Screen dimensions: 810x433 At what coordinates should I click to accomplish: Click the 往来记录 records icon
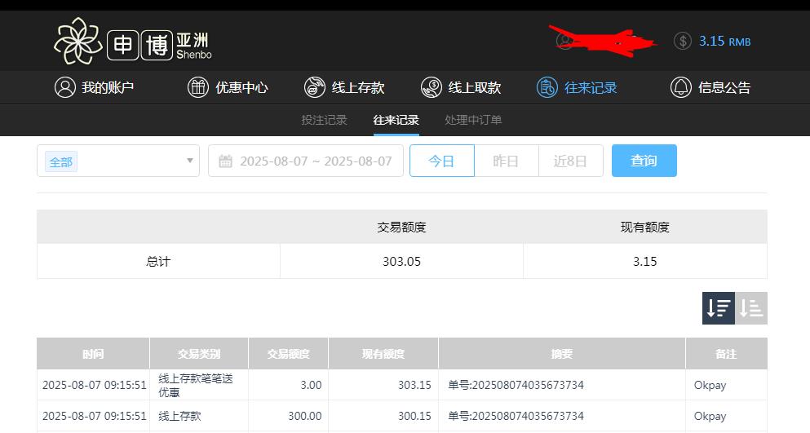pyautogui.click(x=547, y=87)
